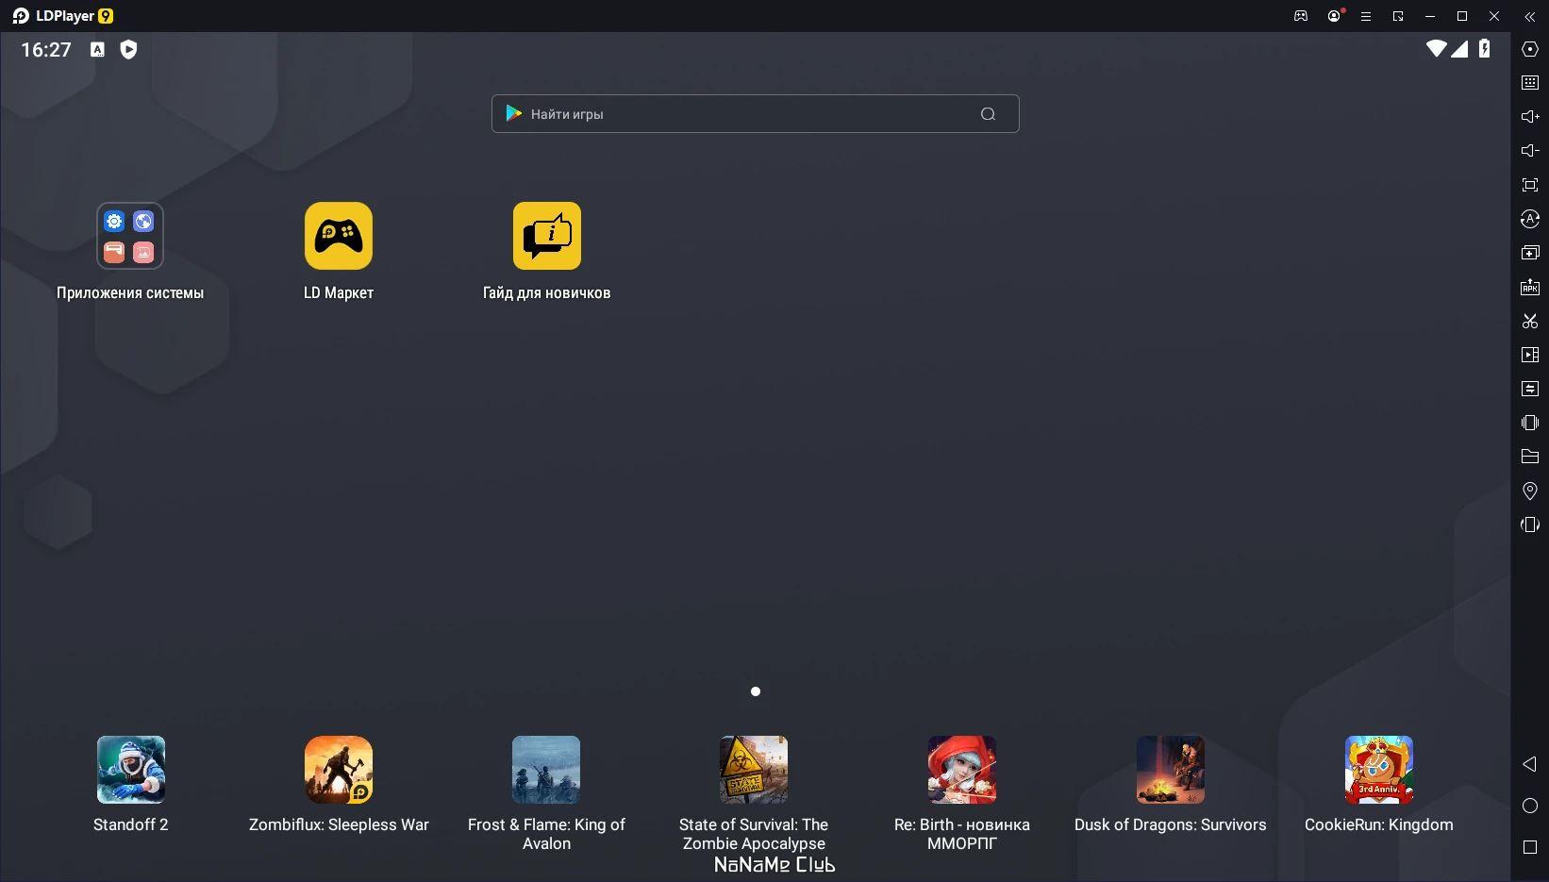Screen dimensions: 1549x882
Task: Launch Standoff 2 from the dock
Action: pos(130,770)
